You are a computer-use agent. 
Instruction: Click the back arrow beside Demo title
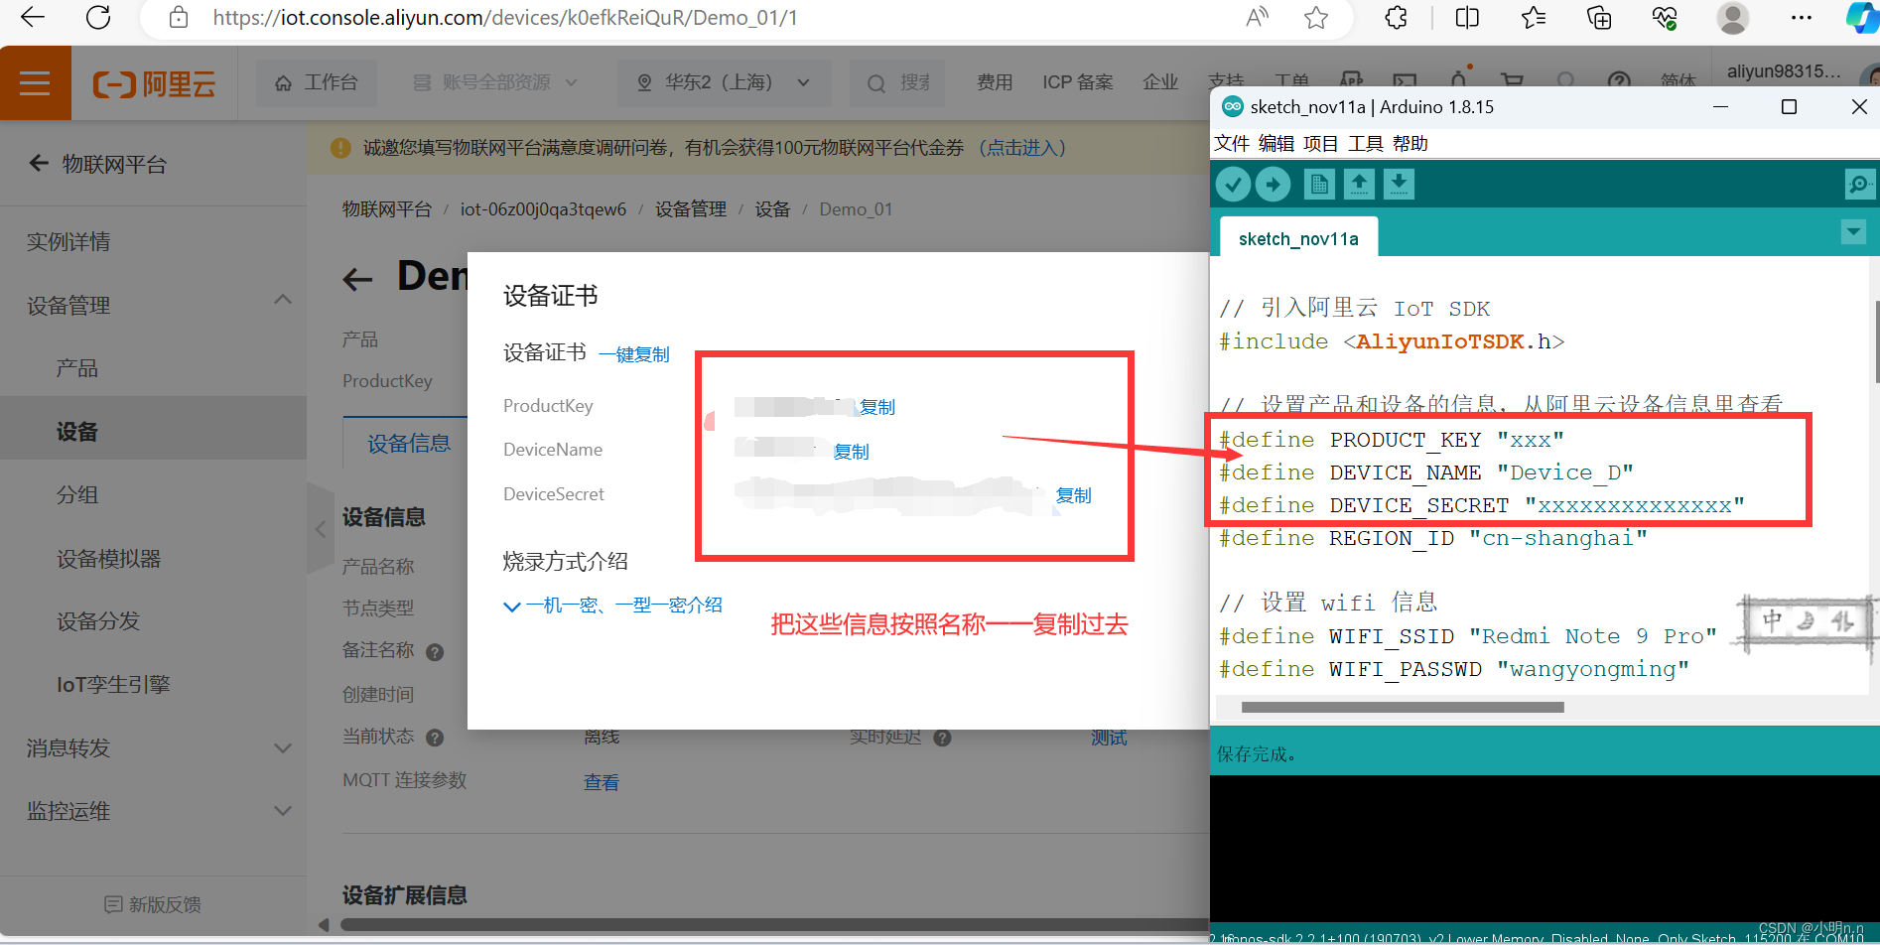tap(357, 280)
